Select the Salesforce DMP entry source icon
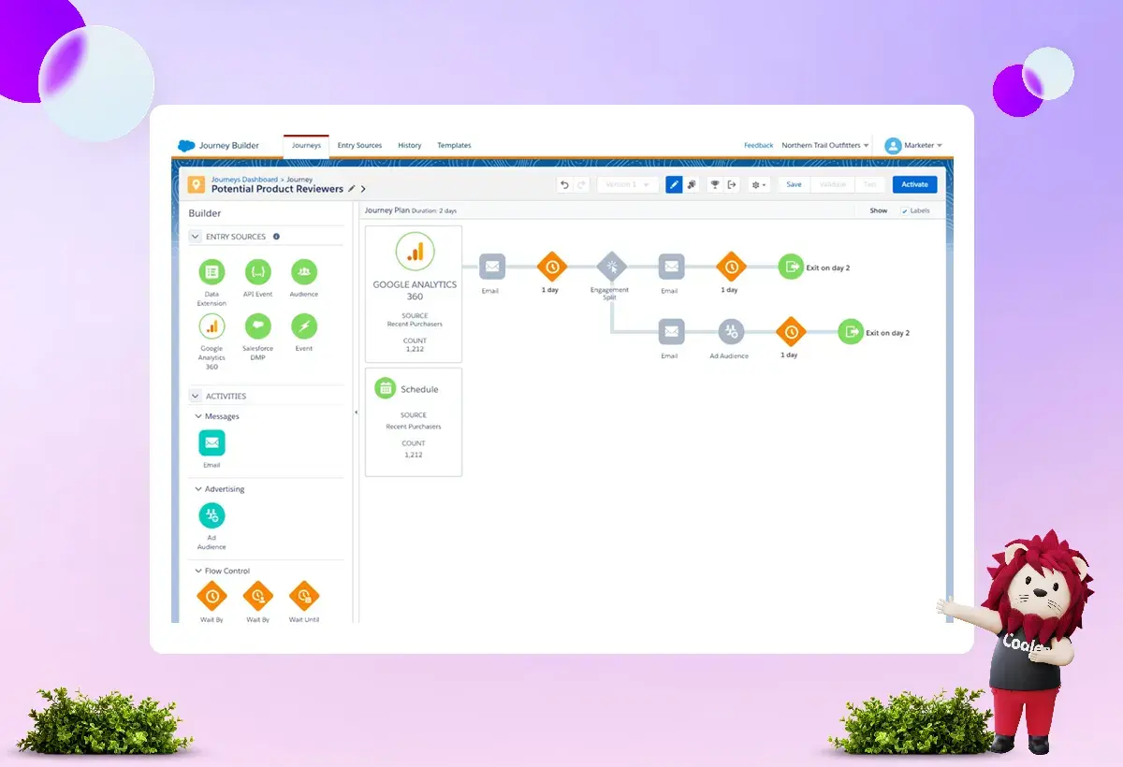The height and width of the screenshot is (767, 1123). coord(257,326)
